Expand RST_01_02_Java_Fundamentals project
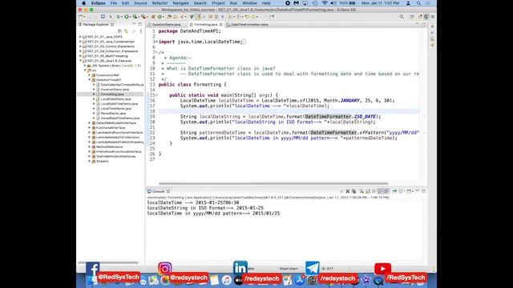Image resolution: width=513 pixels, height=288 pixels. (80, 42)
